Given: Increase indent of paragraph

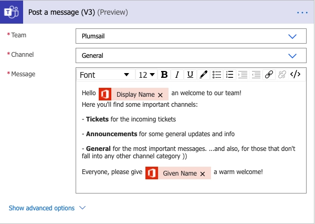Looking at the screenshot, I should click(x=243, y=75).
